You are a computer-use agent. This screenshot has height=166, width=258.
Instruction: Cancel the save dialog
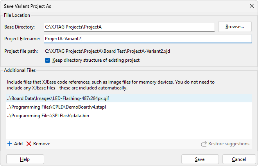(239, 159)
